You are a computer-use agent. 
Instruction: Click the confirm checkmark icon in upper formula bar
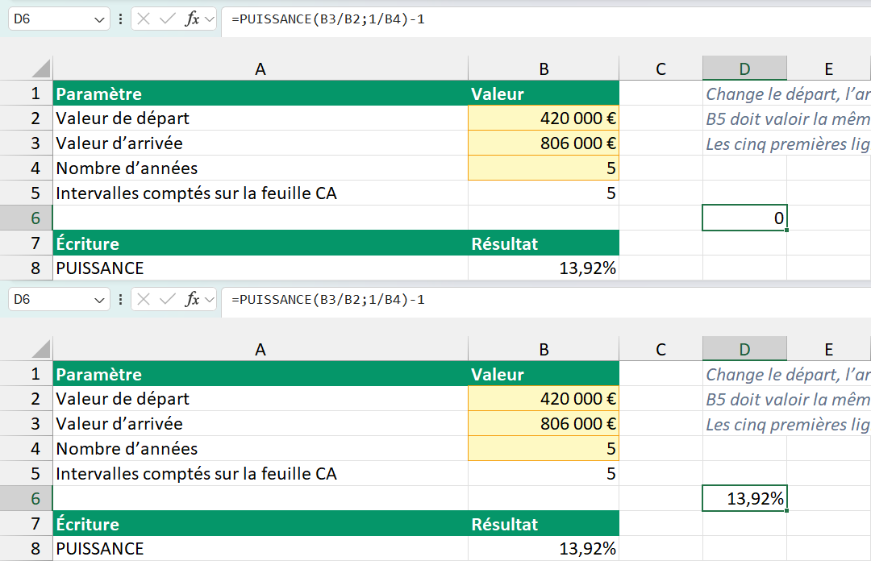(167, 19)
